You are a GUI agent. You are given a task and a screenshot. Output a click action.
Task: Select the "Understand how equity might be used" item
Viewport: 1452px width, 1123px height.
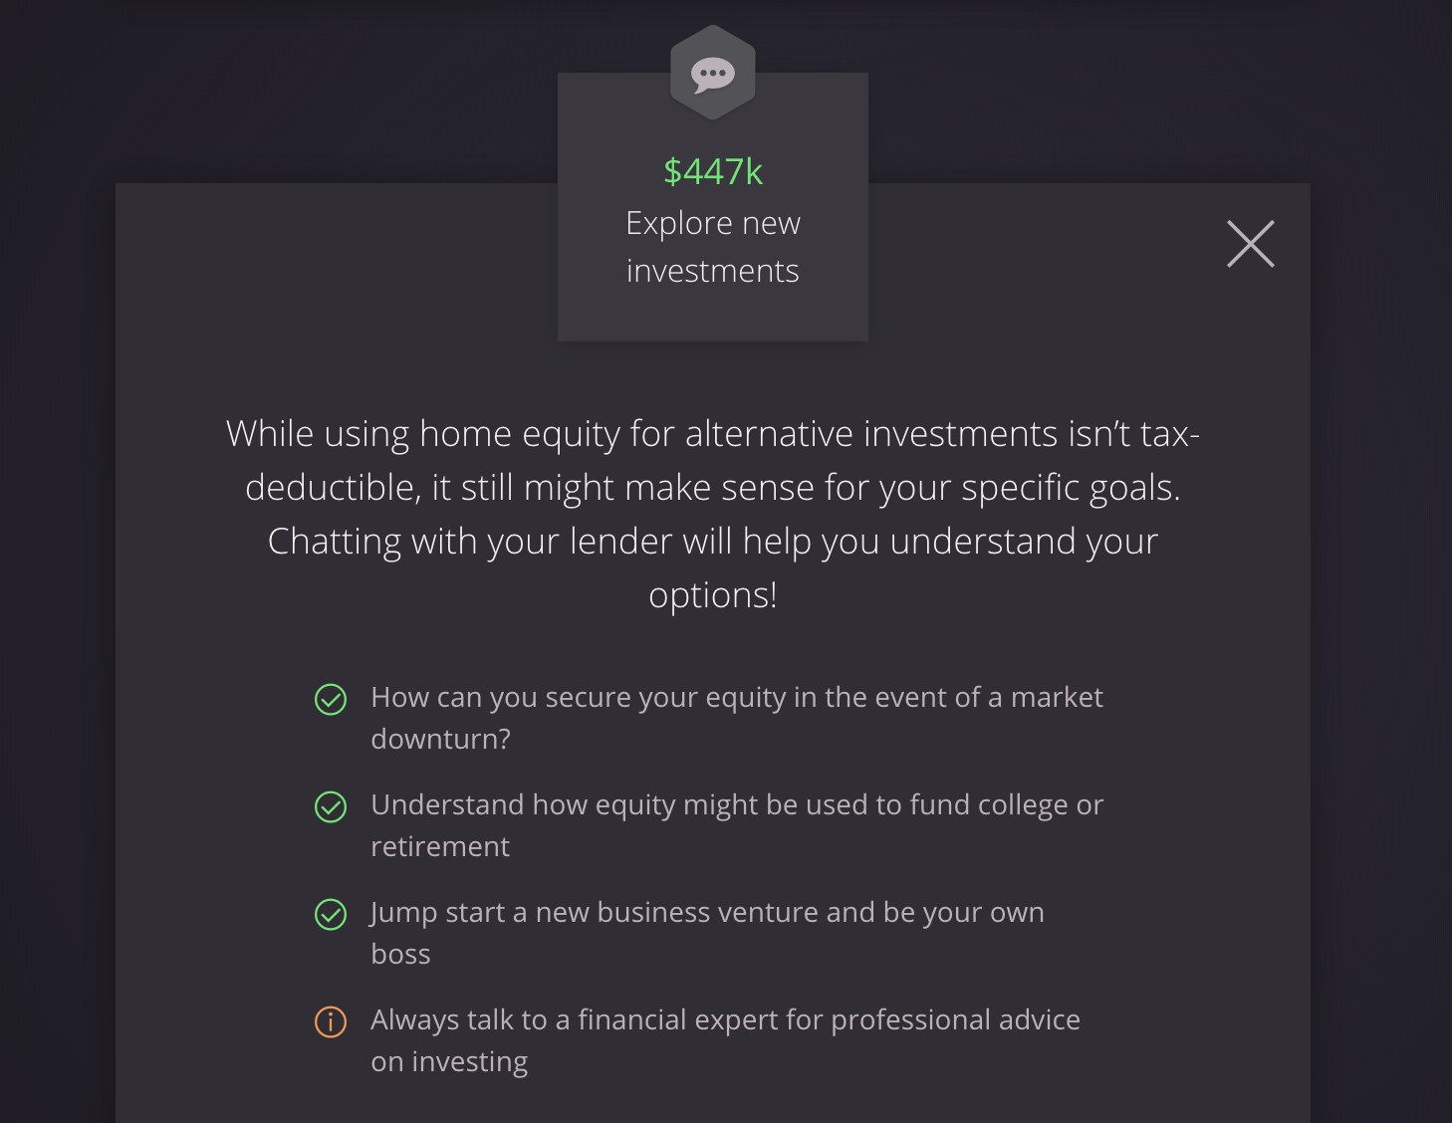[x=736, y=805]
